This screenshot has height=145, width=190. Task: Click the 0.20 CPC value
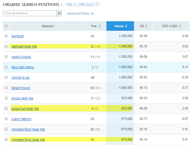pos(185,77)
